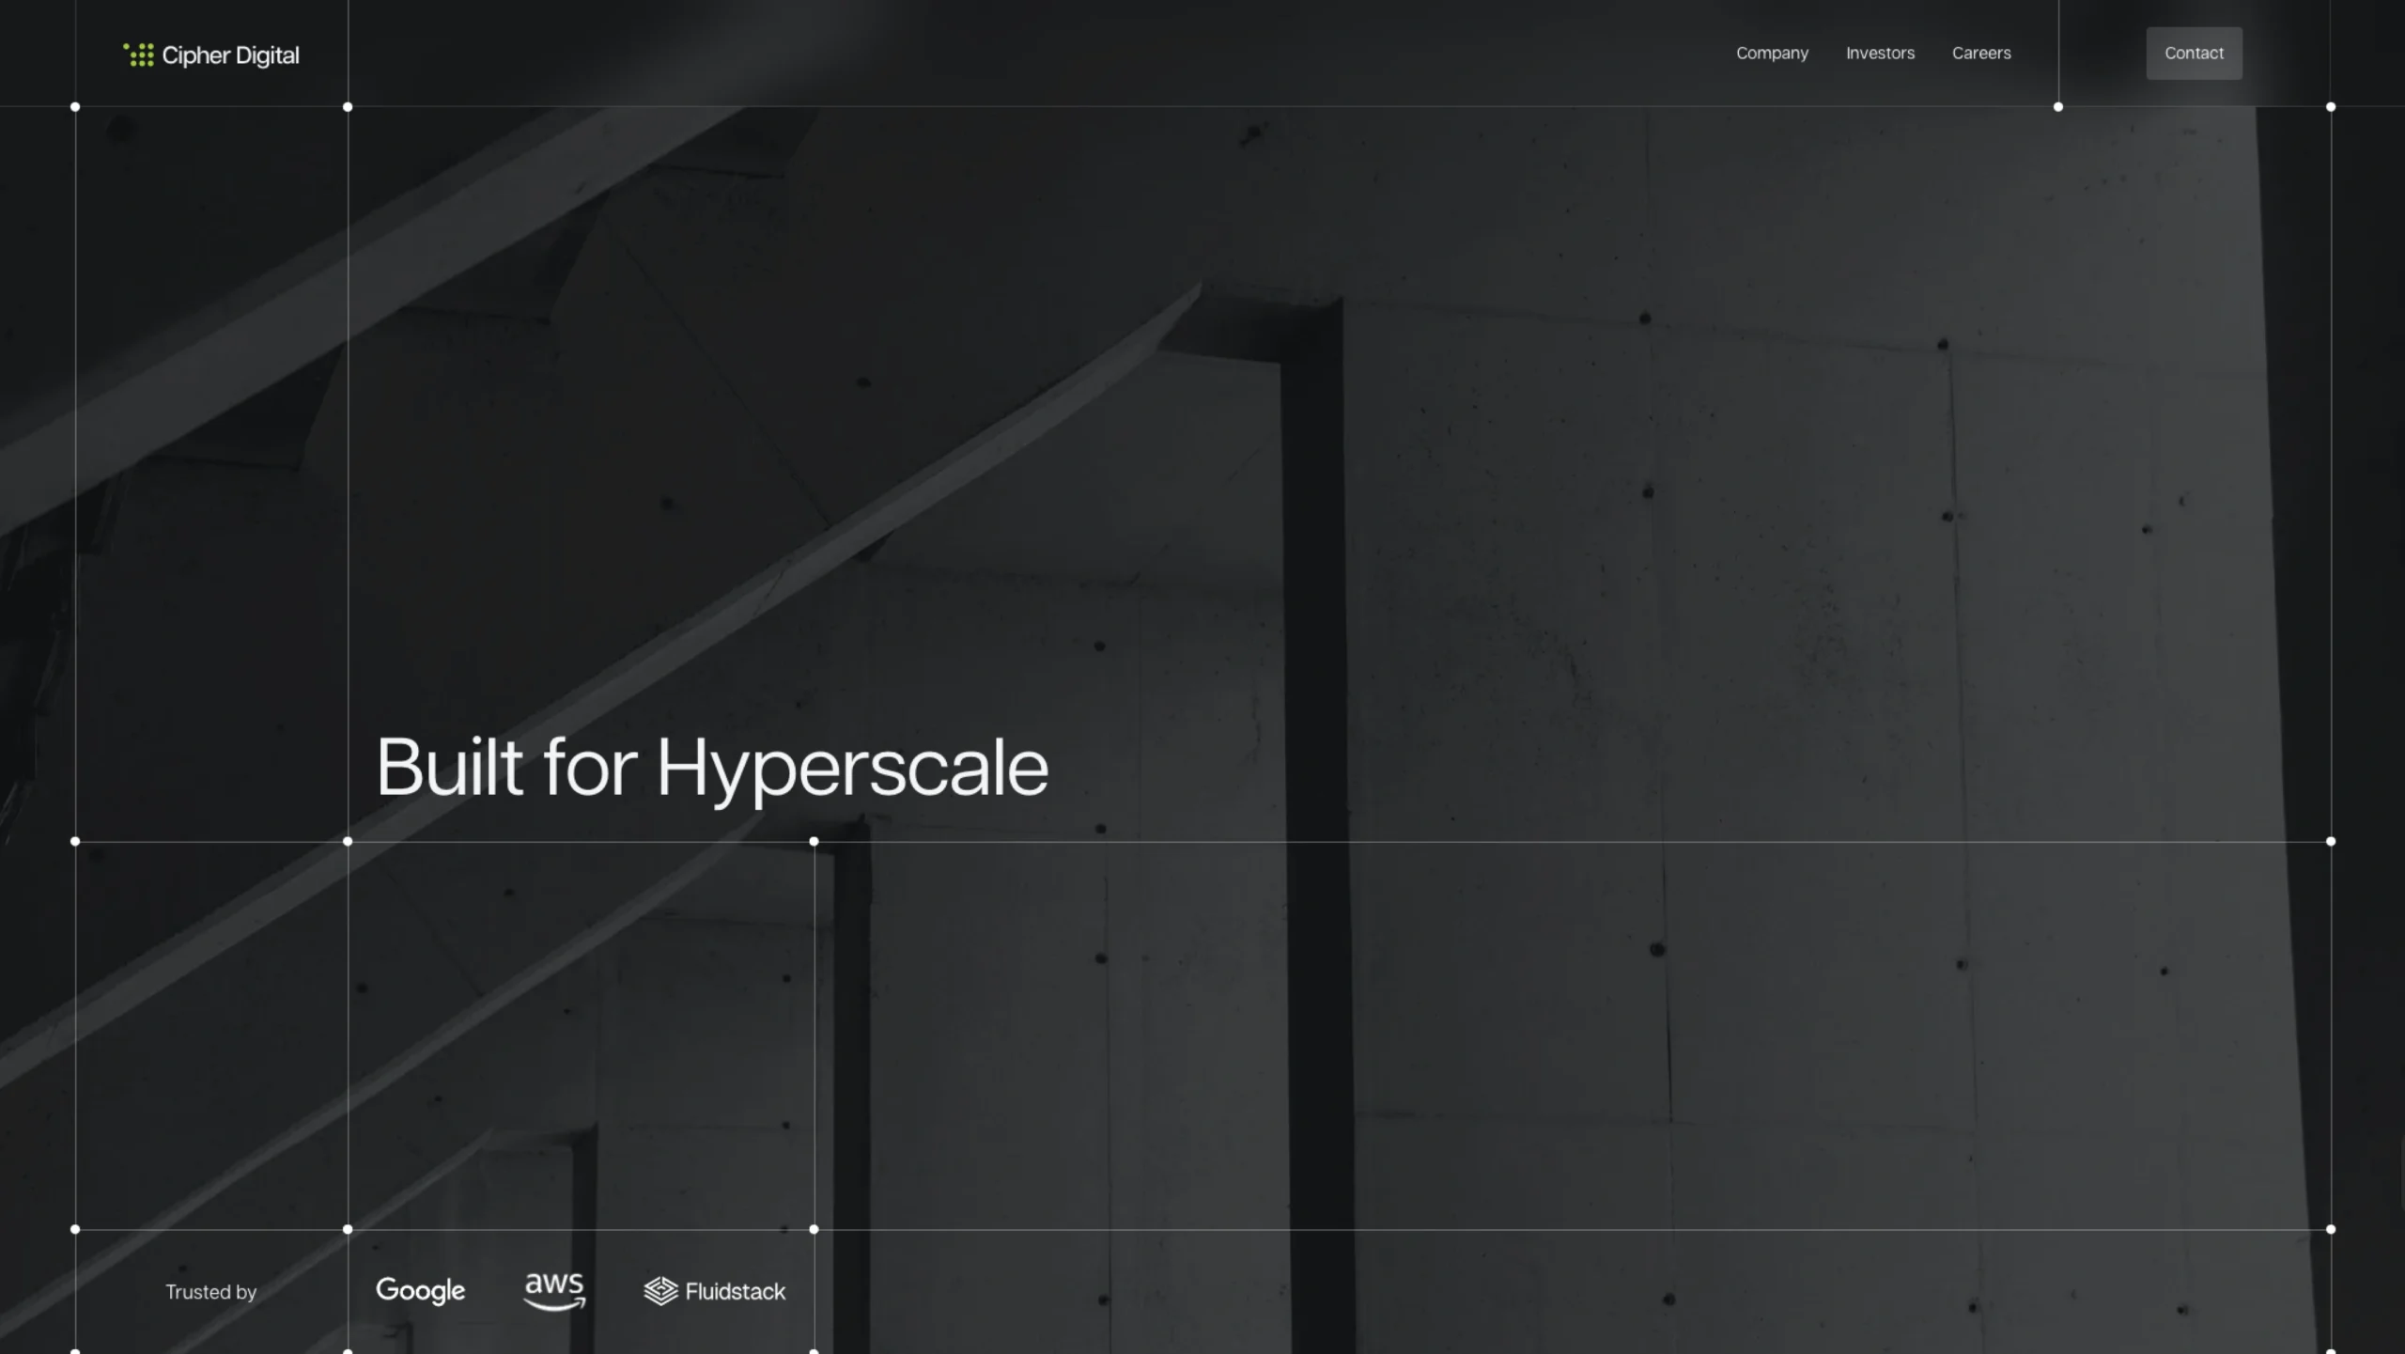The image size is (2405, 1354).
Task: Click the AWS logo
Action: [x=554, y=1291]
